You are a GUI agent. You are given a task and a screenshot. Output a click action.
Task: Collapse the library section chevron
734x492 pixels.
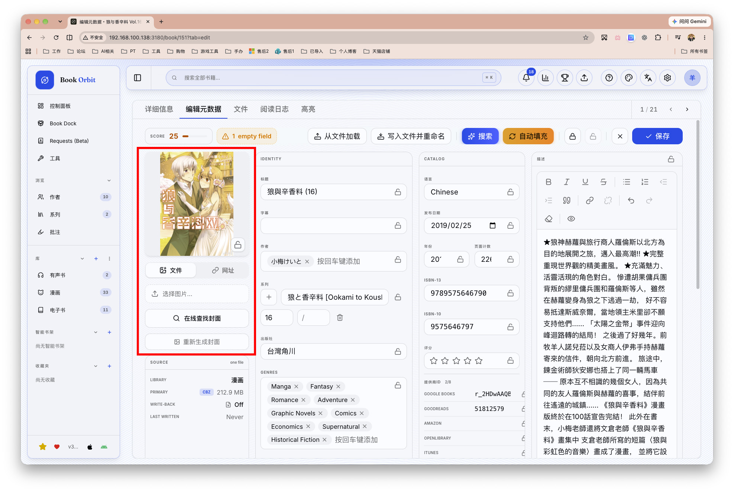pos(82,258)
